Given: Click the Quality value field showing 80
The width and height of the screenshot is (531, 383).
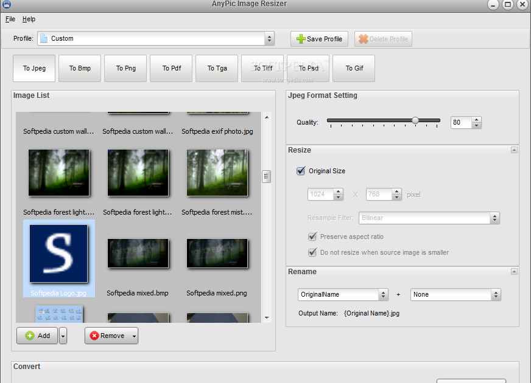Looking at the screenshot, I should (x=461, y=122).
